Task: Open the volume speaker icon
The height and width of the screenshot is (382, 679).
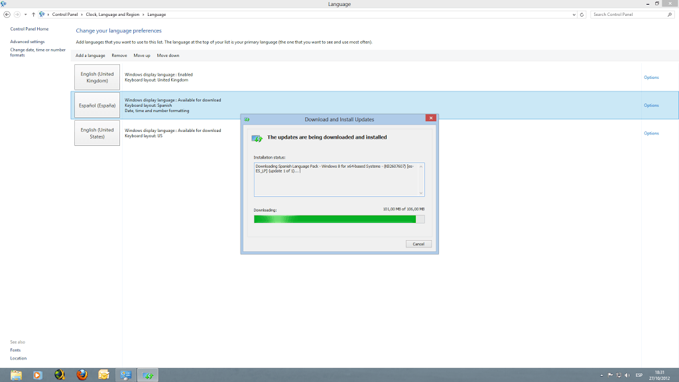Action: [x=627, y=375]
